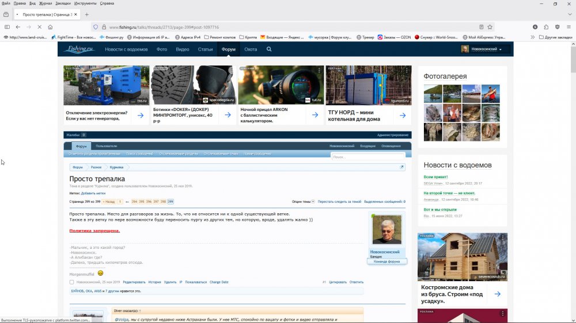
Task: Stop page loading in the browser toolbar
Action: click(x=39, y=26)
